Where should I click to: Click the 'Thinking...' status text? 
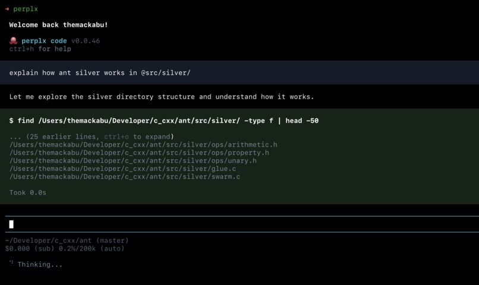40,265
